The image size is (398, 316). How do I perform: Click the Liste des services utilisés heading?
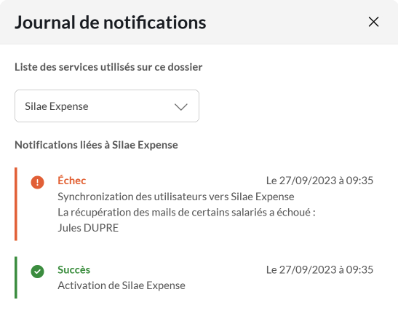(108, 67)
